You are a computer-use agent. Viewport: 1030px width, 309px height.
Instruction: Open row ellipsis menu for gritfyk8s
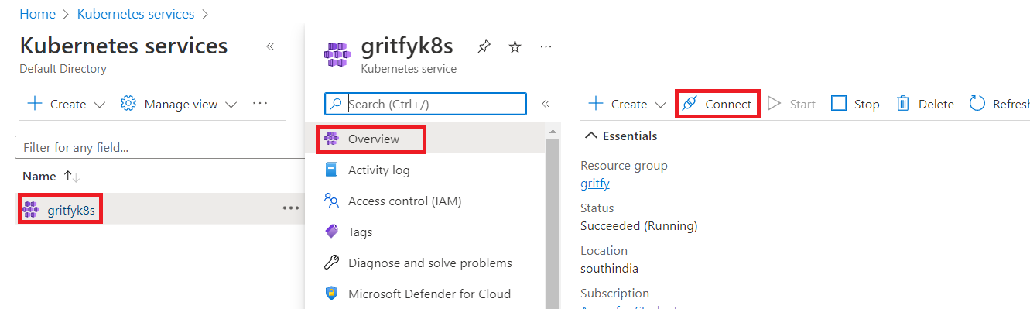[x=291, y=208]
